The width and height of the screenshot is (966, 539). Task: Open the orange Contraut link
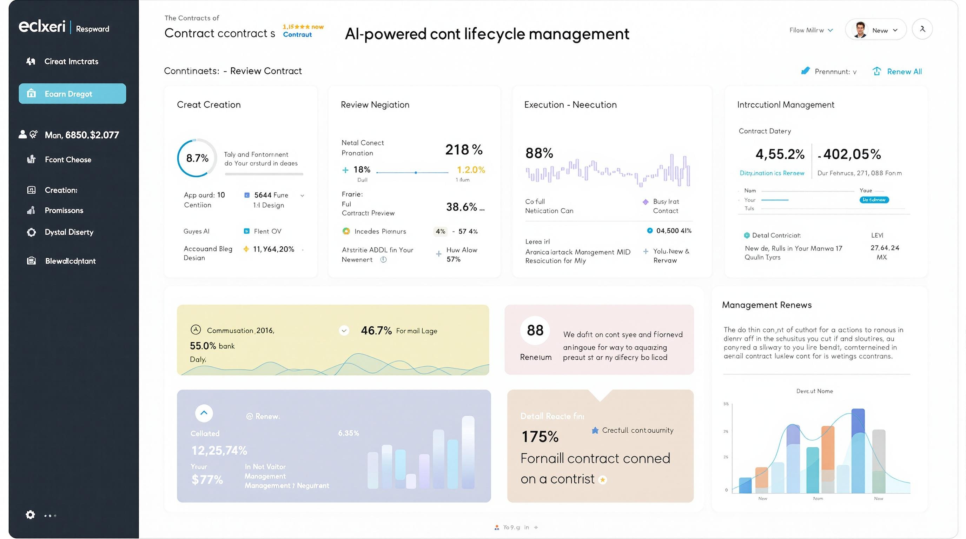click(x=297, y=34)
